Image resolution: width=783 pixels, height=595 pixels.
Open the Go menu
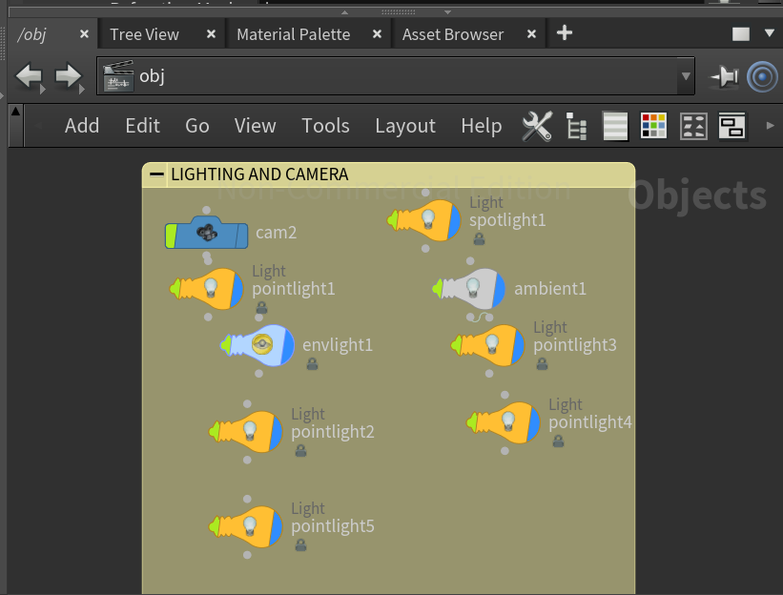pyautogui.click(x=197, y=126)
